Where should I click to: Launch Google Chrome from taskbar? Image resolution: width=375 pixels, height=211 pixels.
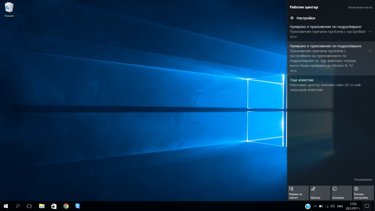point(66,206)
